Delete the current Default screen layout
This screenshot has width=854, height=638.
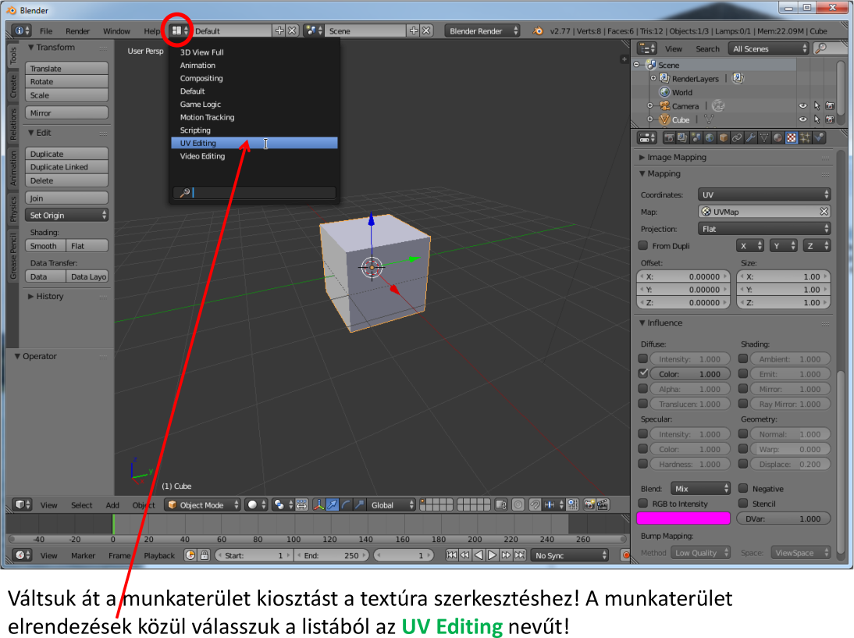293,31
